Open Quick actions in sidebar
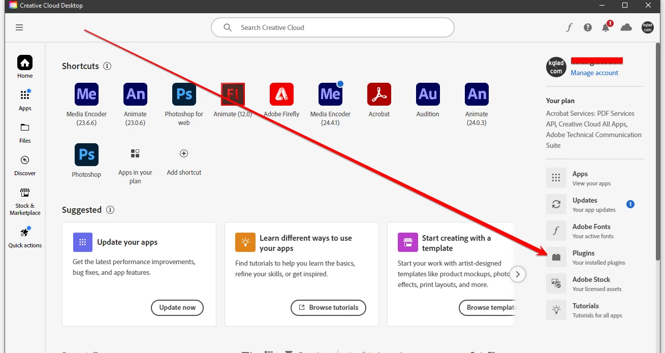This screenshot has width=665, height=353. (x=25, y=237)
